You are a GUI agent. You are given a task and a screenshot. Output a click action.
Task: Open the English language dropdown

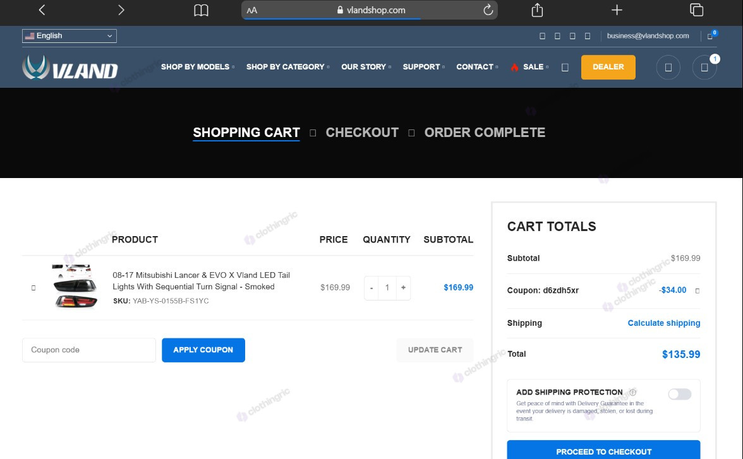pyautogui.click(x=69, y=36)
